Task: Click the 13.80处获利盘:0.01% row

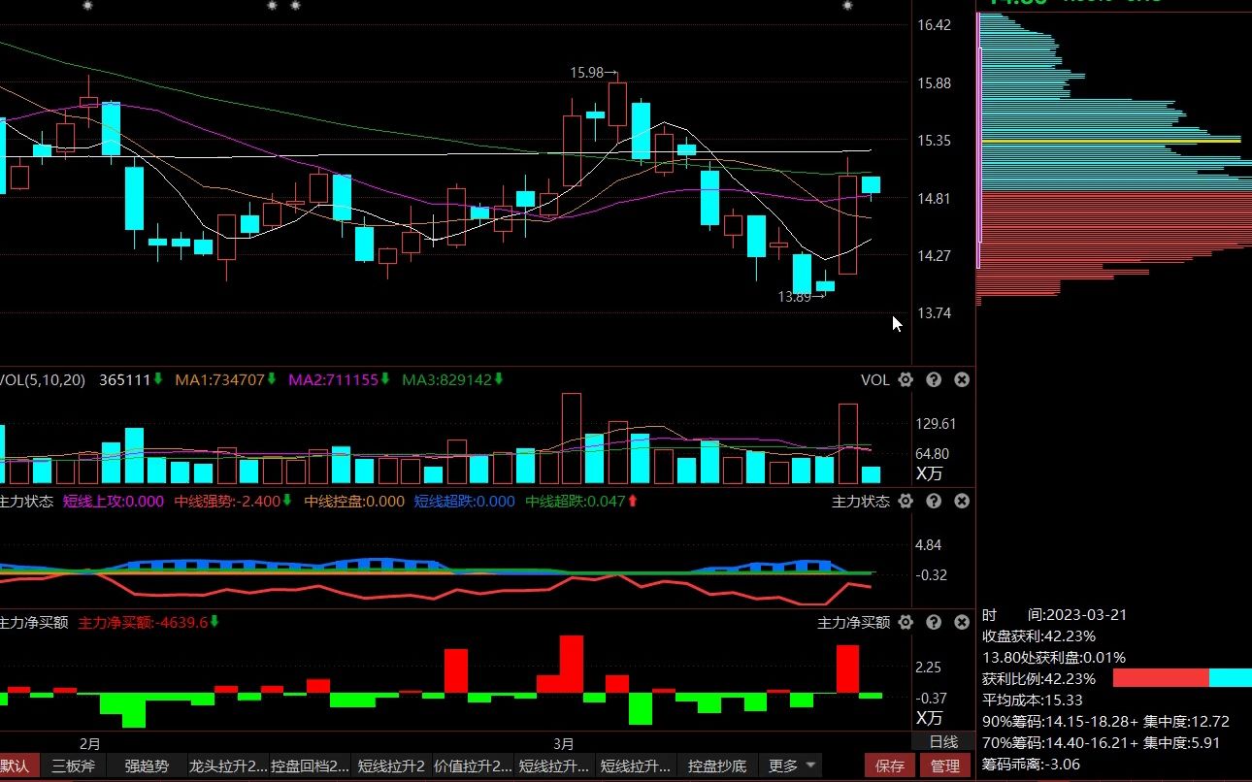Action: [x=1054, y=658]
